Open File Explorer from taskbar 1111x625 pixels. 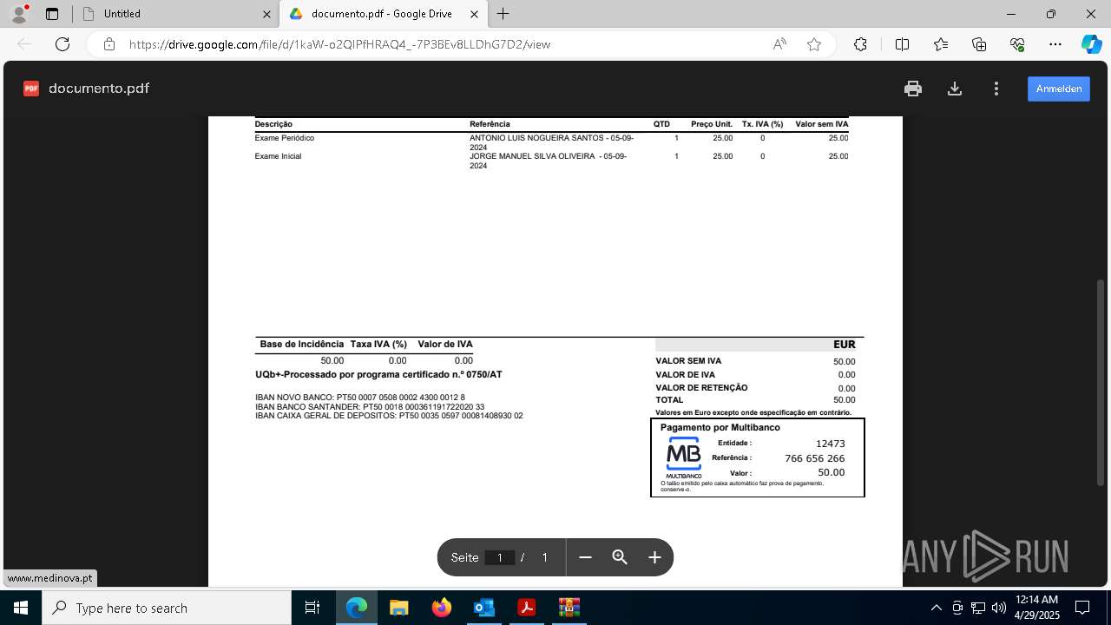point(399,608)
